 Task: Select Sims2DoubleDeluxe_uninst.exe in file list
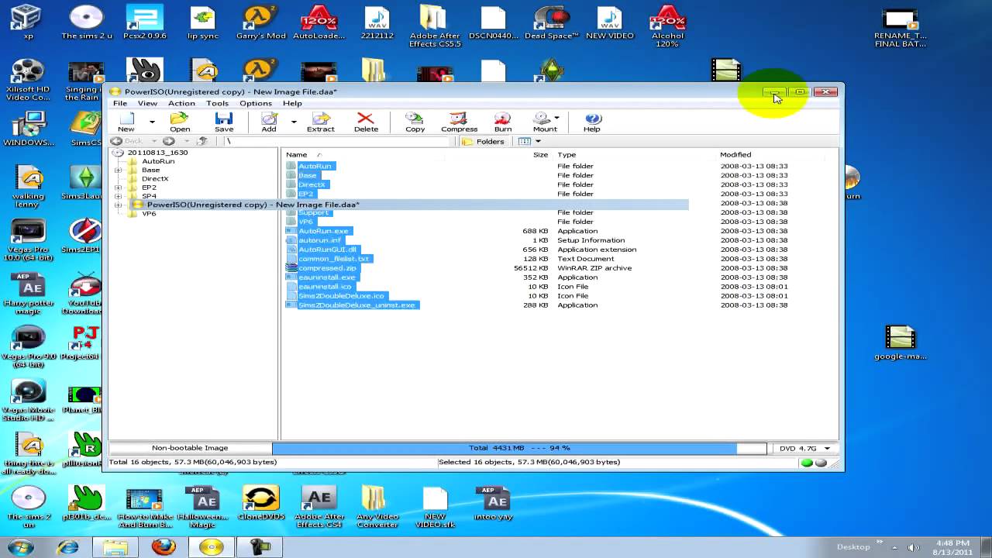(356, 305)
